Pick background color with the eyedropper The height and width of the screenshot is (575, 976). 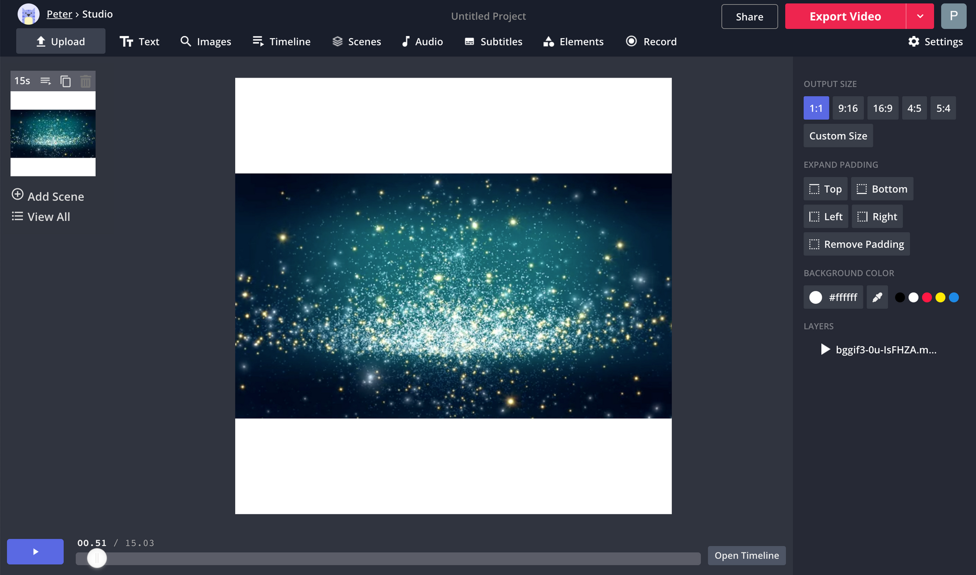(877, 297)
